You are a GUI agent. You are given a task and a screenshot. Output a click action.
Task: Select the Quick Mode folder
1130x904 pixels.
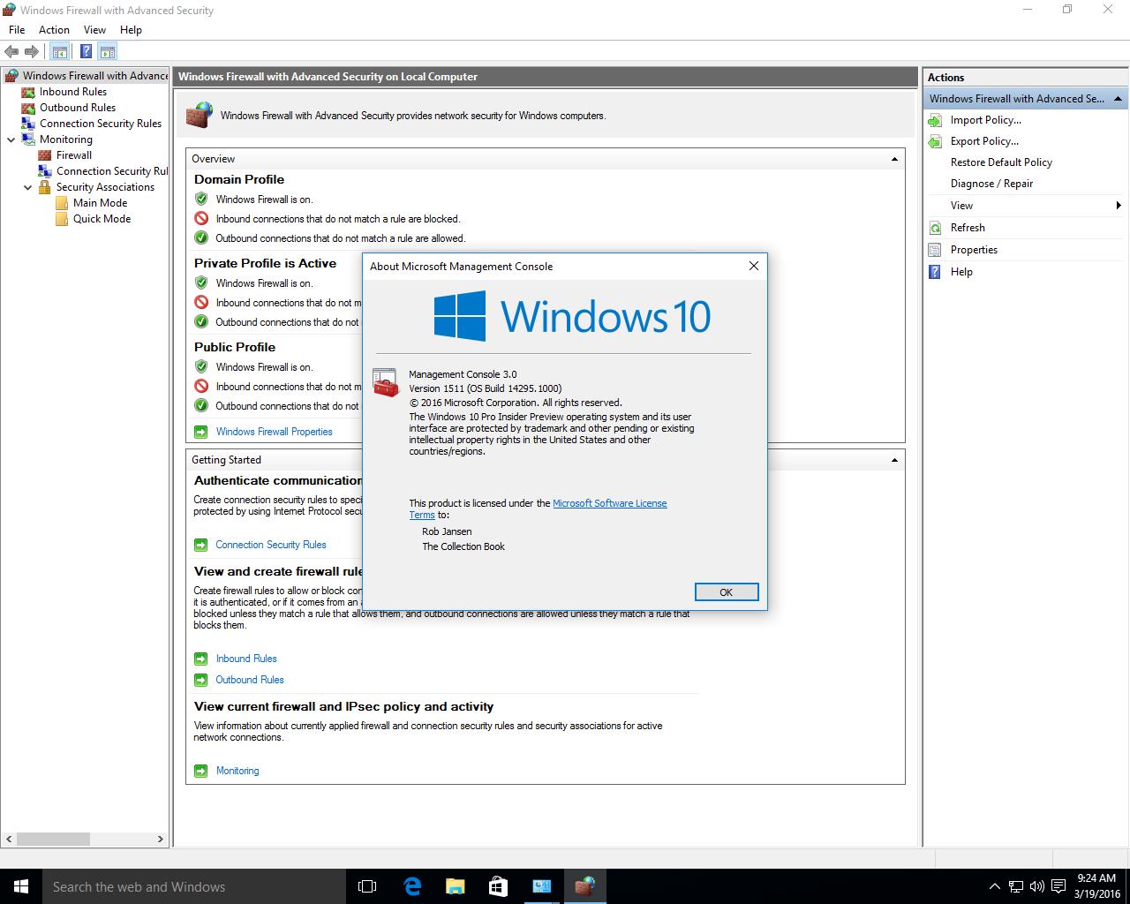[x=102, y=219]
